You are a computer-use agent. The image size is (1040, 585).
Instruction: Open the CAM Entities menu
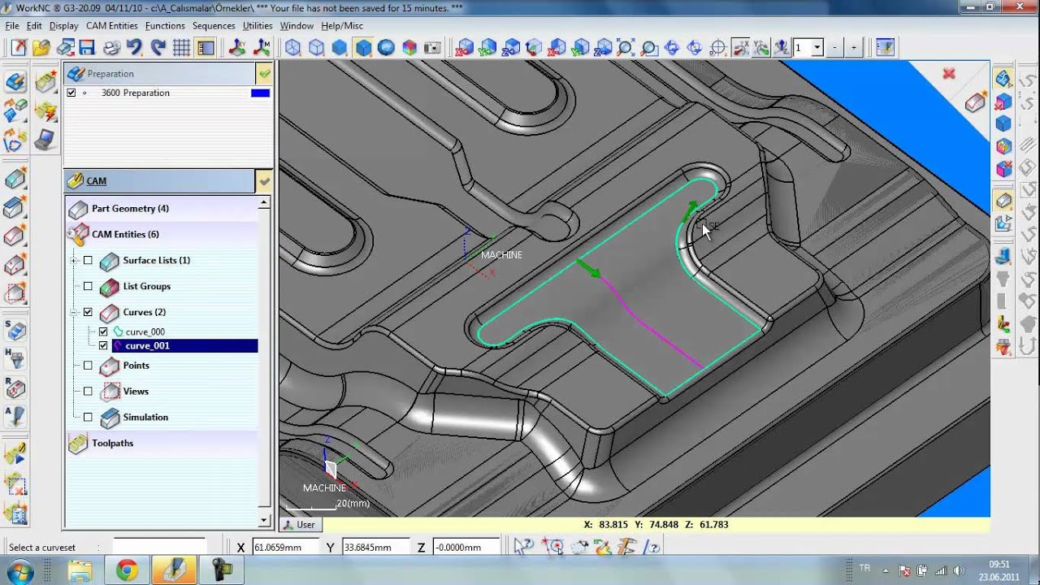click(x=112, y=26)
